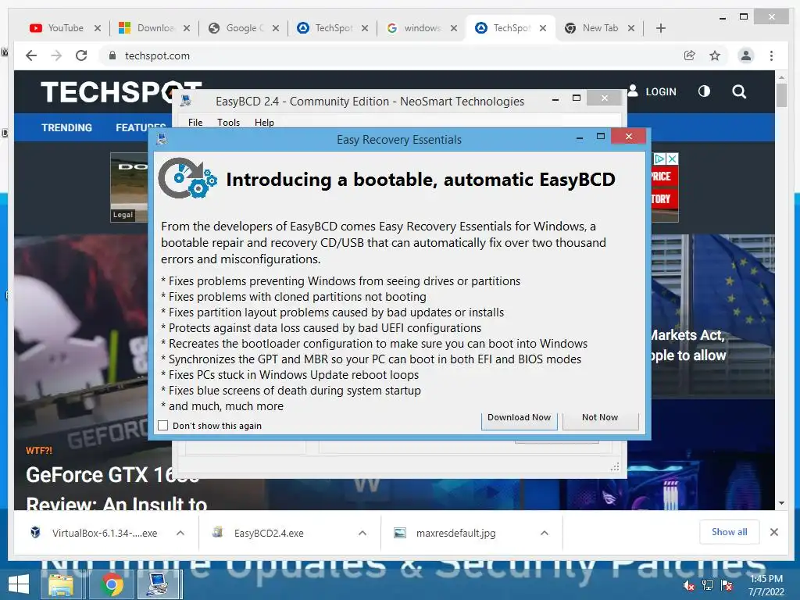The image size is (800, 600).
Task: Open Chrome from the taskbar
Action: (112, 584)
